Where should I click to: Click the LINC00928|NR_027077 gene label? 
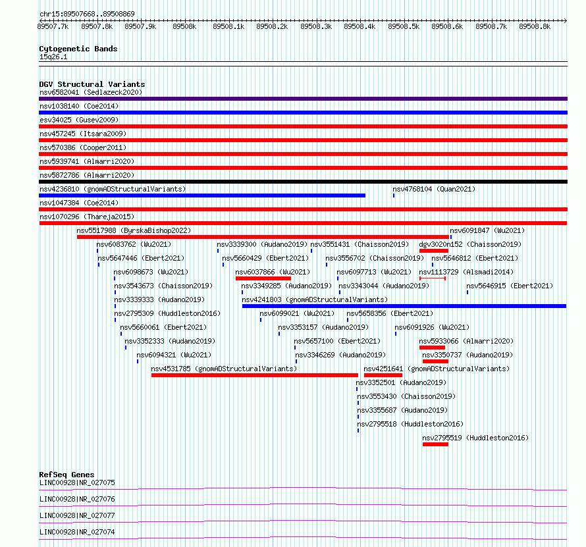[x=77, y=515]
